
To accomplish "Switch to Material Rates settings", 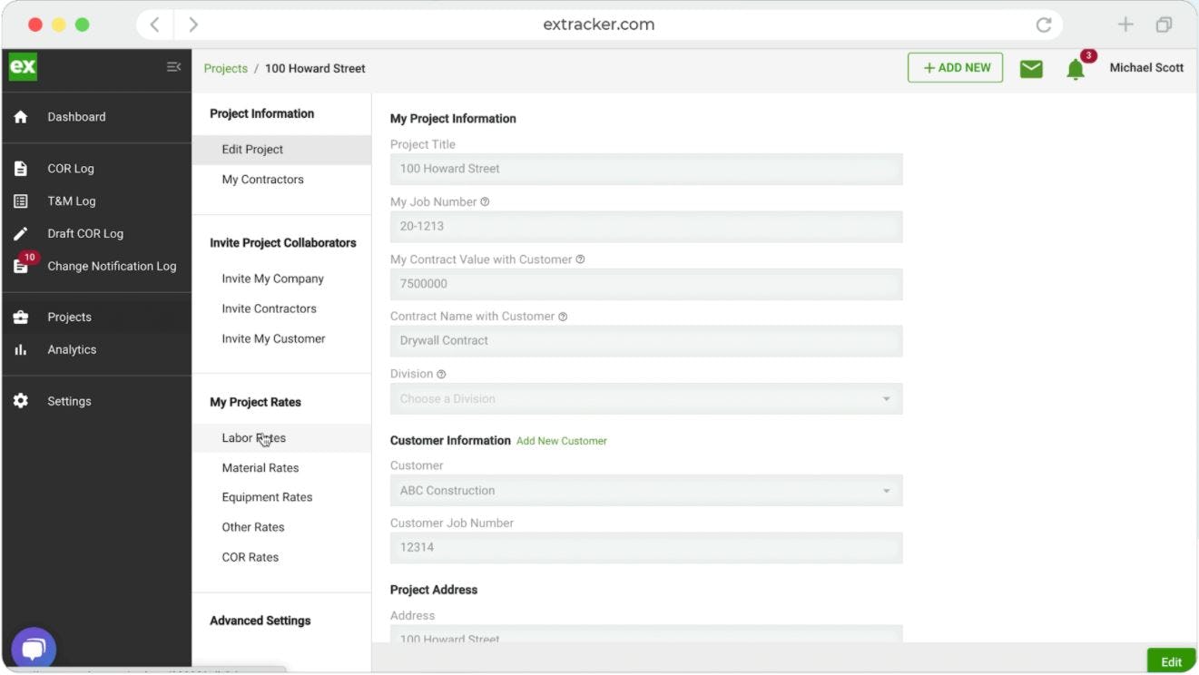I will [x=260, y=467].
